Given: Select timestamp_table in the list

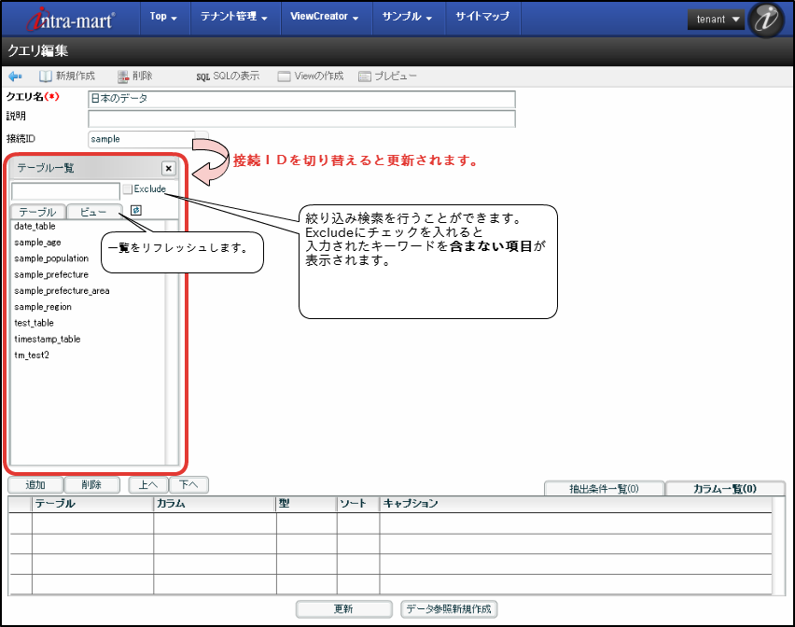Looking at the screenshot, I should 48,339.
